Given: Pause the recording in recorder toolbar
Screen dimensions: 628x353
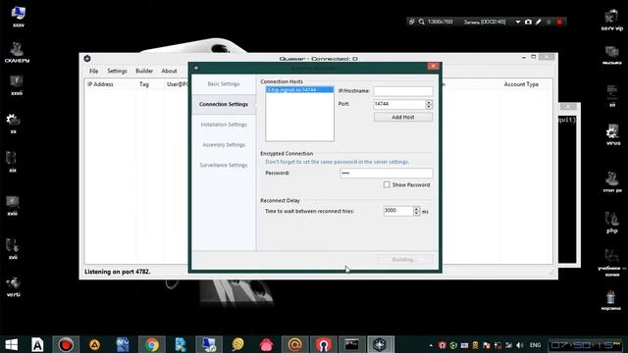Looking at the screenshot, I should [x=549, y=22].
